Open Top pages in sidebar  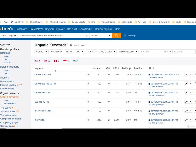point(6,108)
